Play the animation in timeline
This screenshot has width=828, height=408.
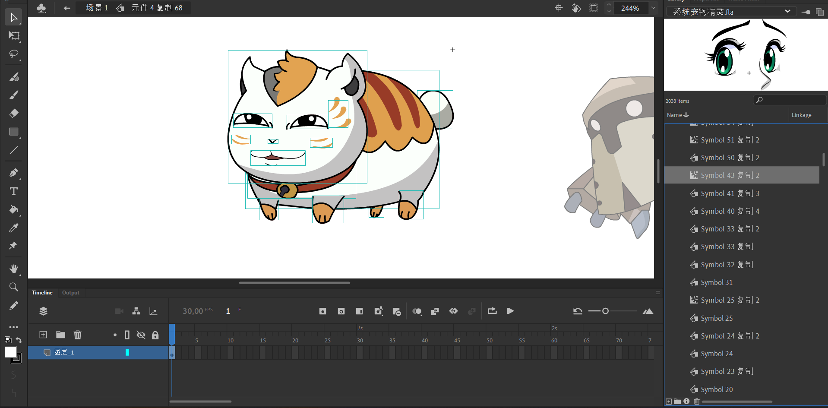pyautogui.click(x=510, y=311)
